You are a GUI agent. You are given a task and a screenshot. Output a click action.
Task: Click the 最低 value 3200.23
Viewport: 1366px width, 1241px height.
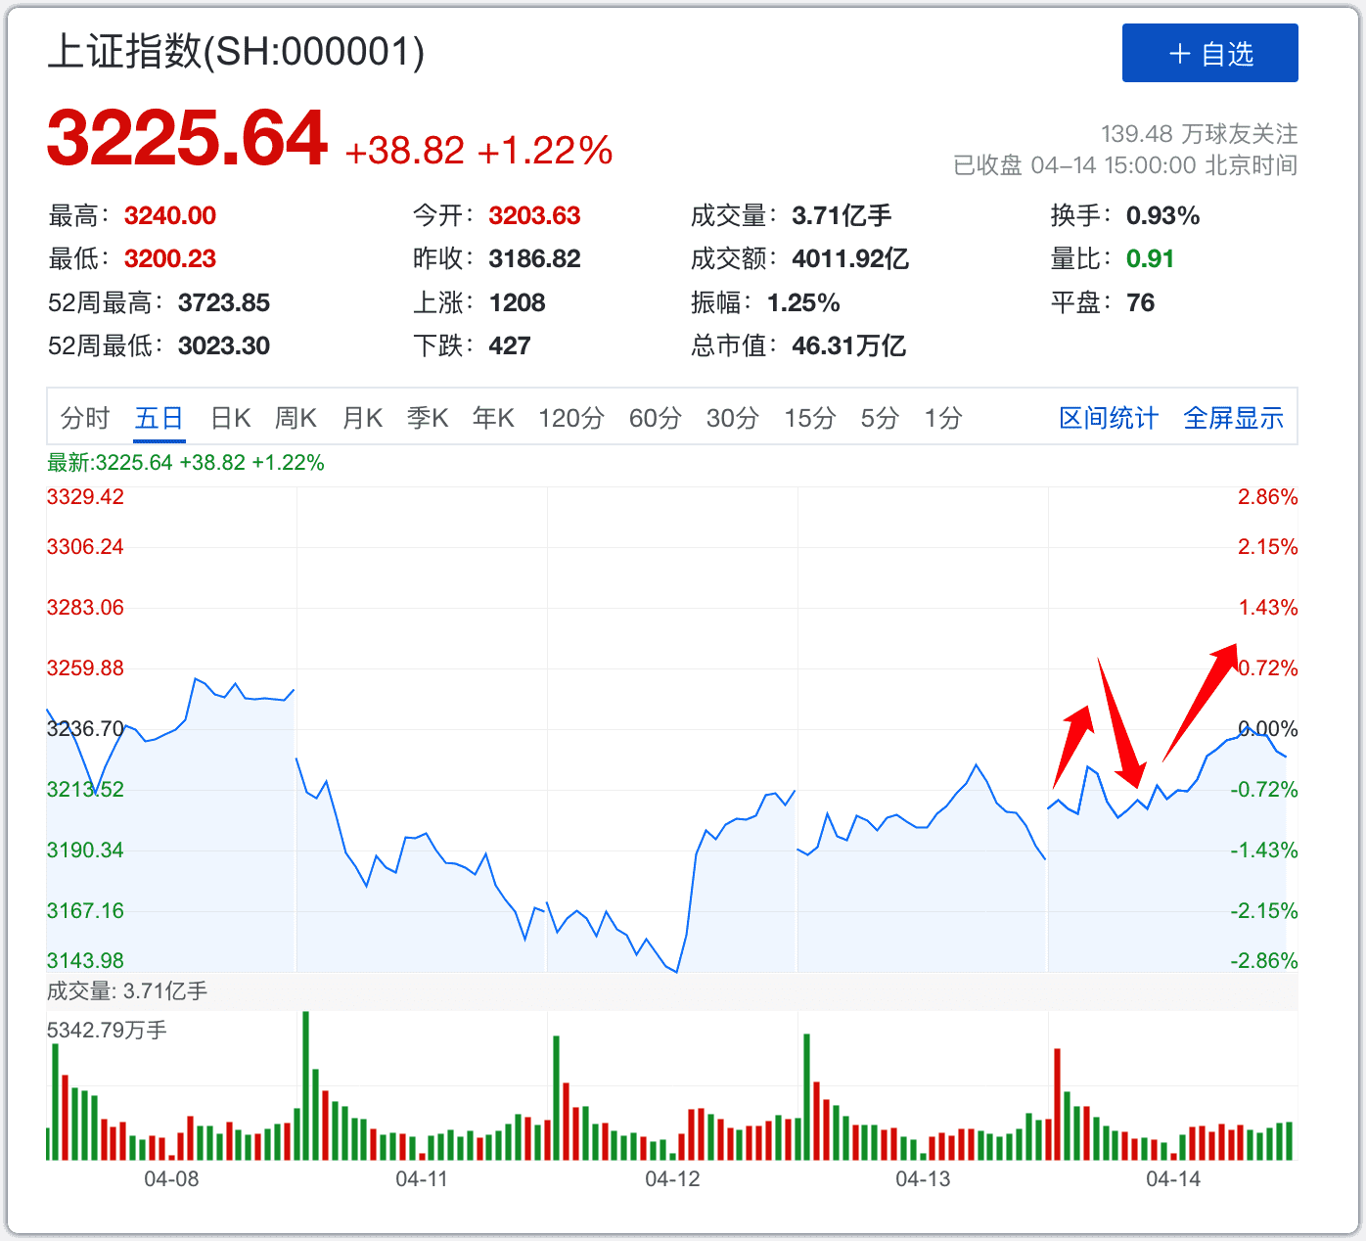pos(170,258)
